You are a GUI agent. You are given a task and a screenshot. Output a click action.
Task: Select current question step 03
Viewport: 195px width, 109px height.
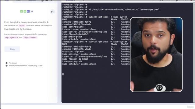[x=28, y=12]
